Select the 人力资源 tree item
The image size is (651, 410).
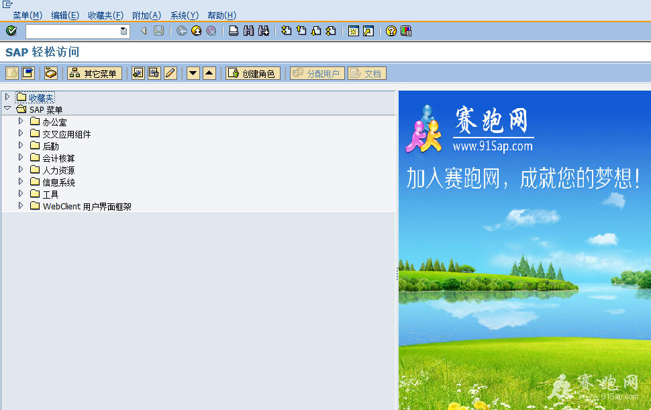(58, 170)
